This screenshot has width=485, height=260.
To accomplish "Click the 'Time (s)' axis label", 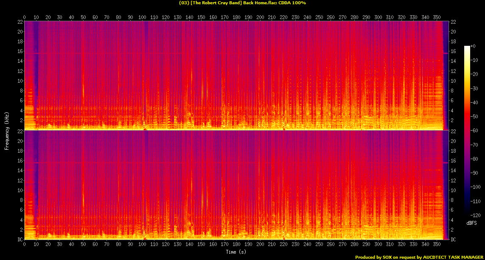I will [236, 252].
